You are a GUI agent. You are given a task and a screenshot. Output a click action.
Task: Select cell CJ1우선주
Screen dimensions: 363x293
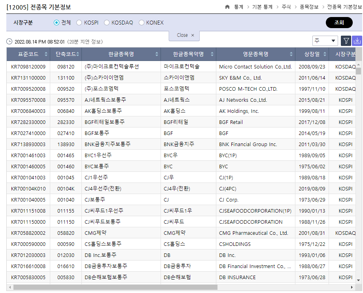(x=121, y=177)
